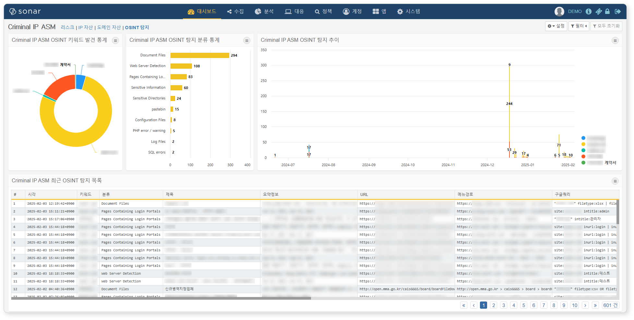This screenshot has width=634, height=320.
Task: Click the 모두 초기화 button
Action: point(606,26)
